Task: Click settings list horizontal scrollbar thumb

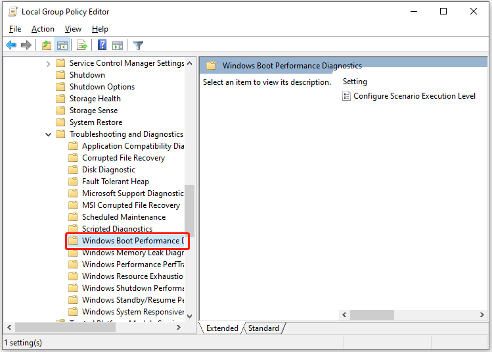Action: coord(372,314)
